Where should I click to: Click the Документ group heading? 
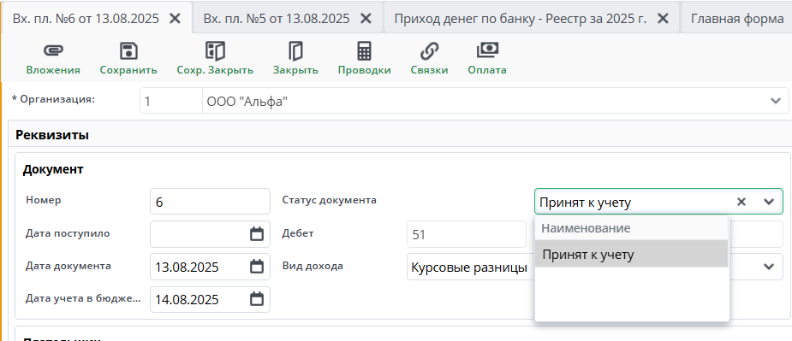coord(53,169)
